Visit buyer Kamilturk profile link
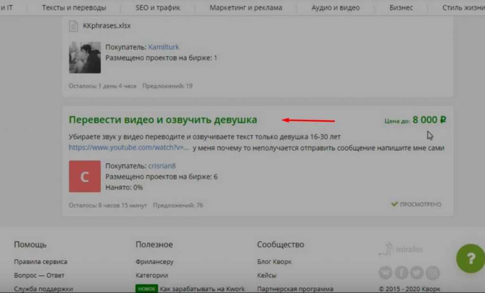This screenshot has height=293, width=485. (x=163, y=47)
